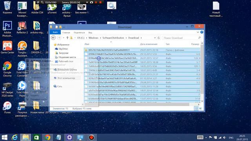Click the search magnifier in Explorer
The image size is (251, 141).
pyautogui.click(x=200, y=38)
